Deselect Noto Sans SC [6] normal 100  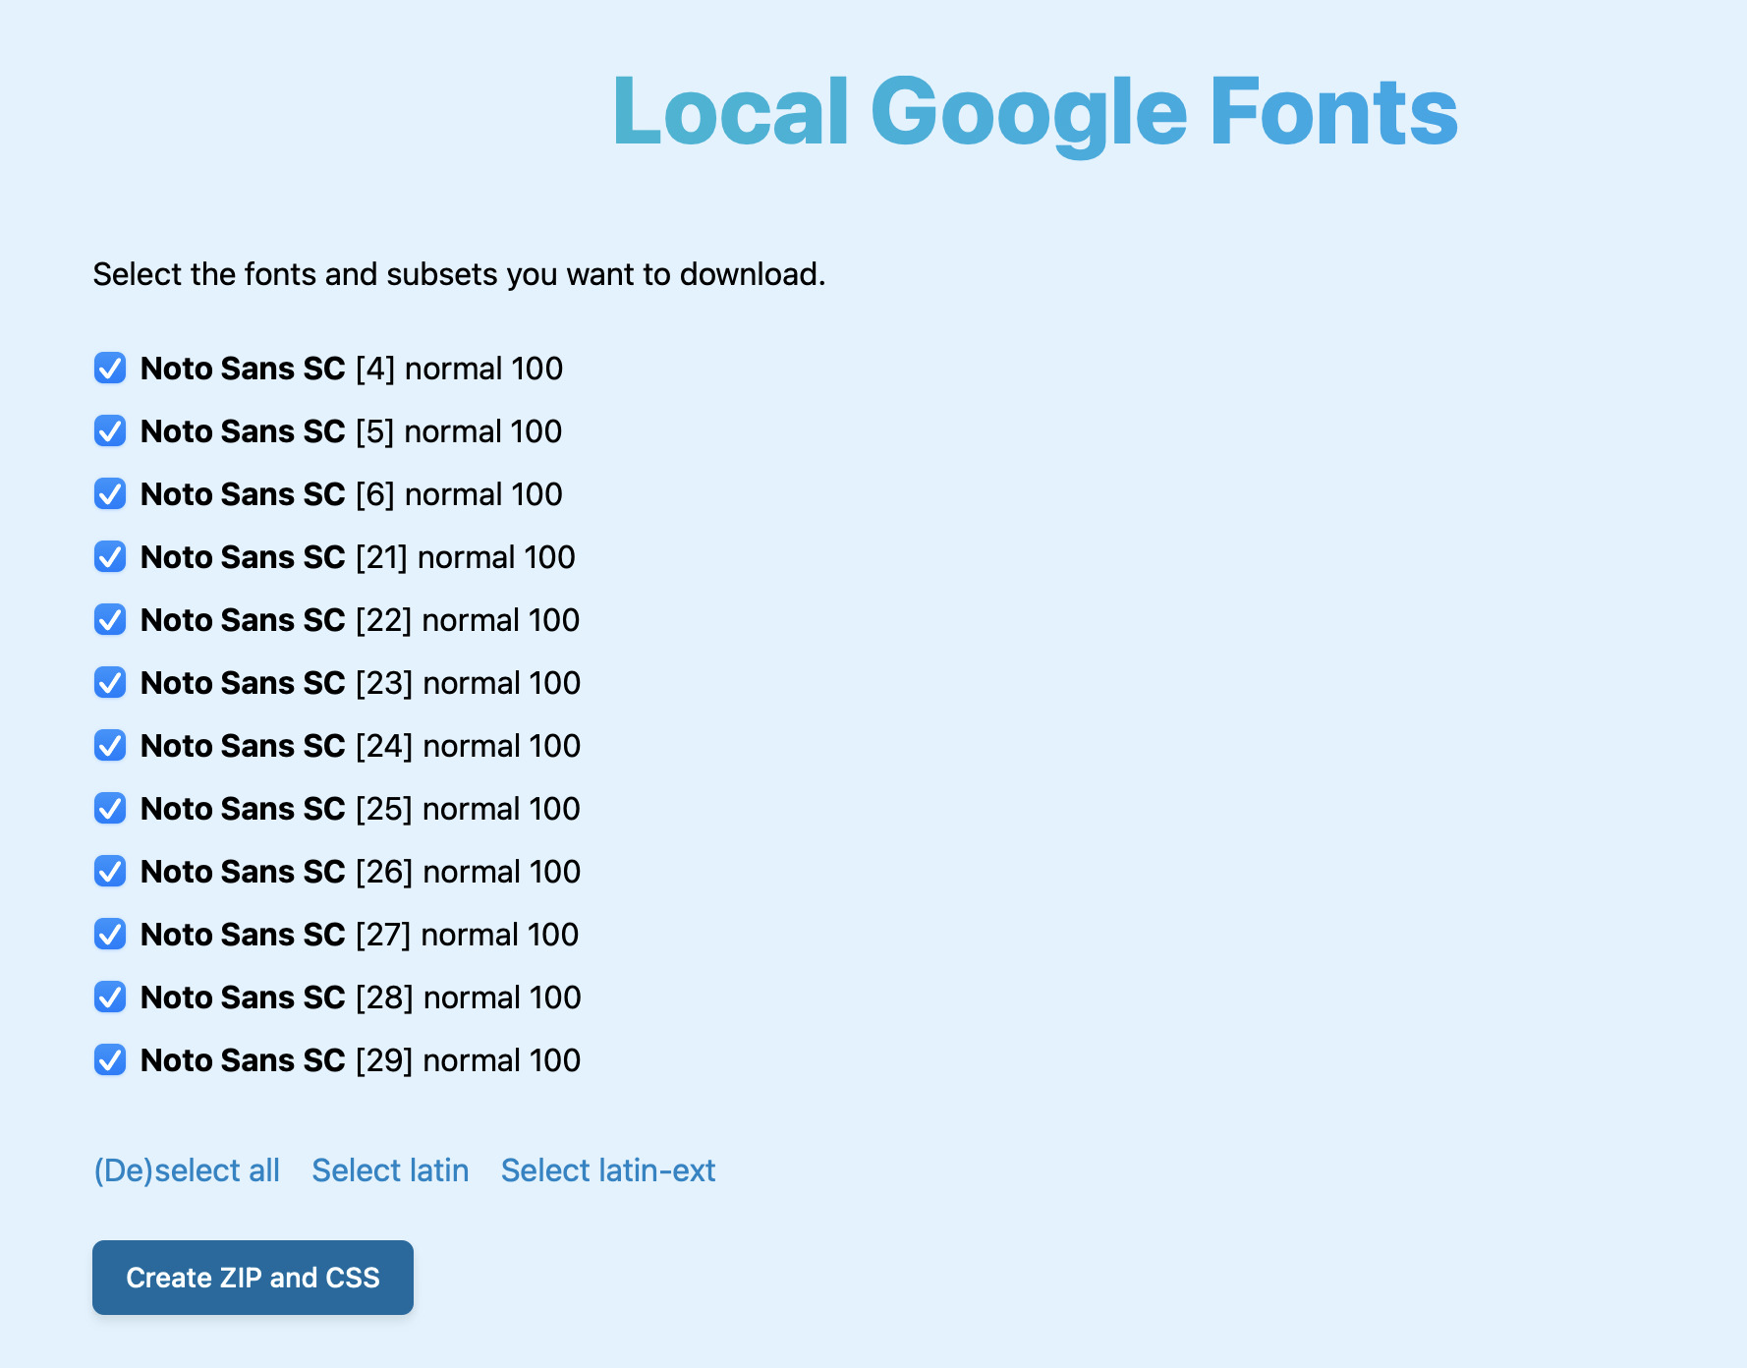point(109,494)
